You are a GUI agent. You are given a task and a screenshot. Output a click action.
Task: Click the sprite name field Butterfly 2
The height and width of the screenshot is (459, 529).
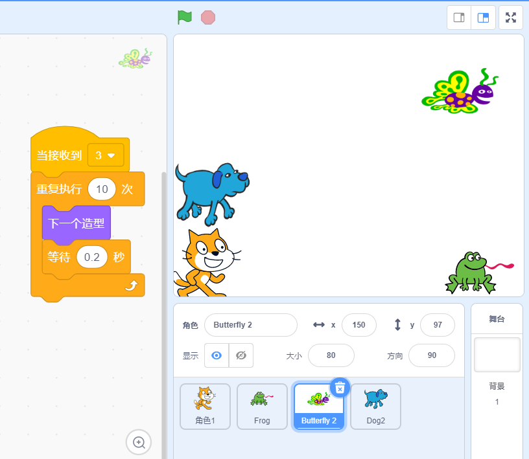click(x=250, y=325)
